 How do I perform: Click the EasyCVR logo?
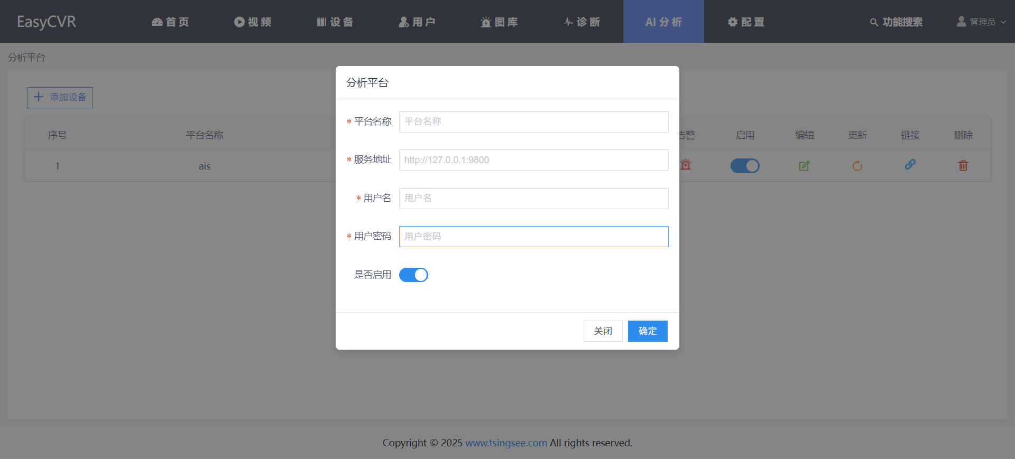coord(47,22)
